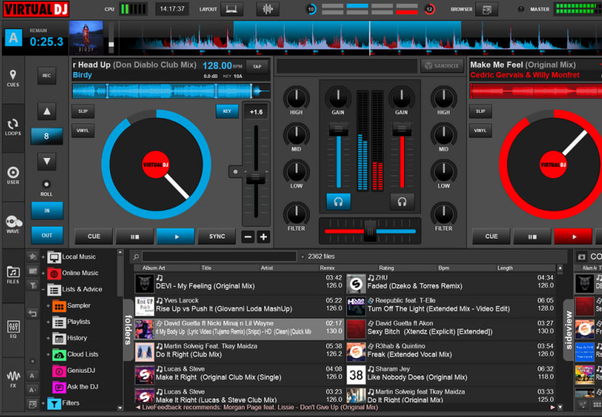Screen dimensions: 602x417
Task: Toggle right deck headphone cue
Action: (x=402, y=202)
